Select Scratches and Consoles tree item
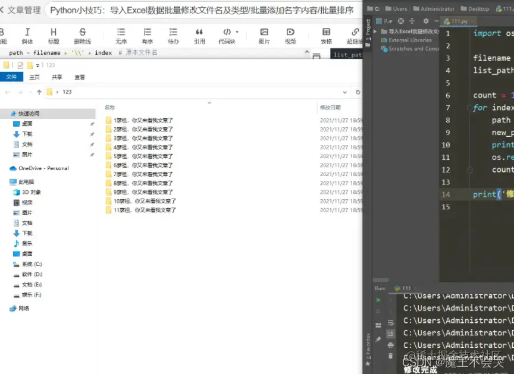Viewport: 514px width, 374px height. pyautogui.click(x=410, y=49)
